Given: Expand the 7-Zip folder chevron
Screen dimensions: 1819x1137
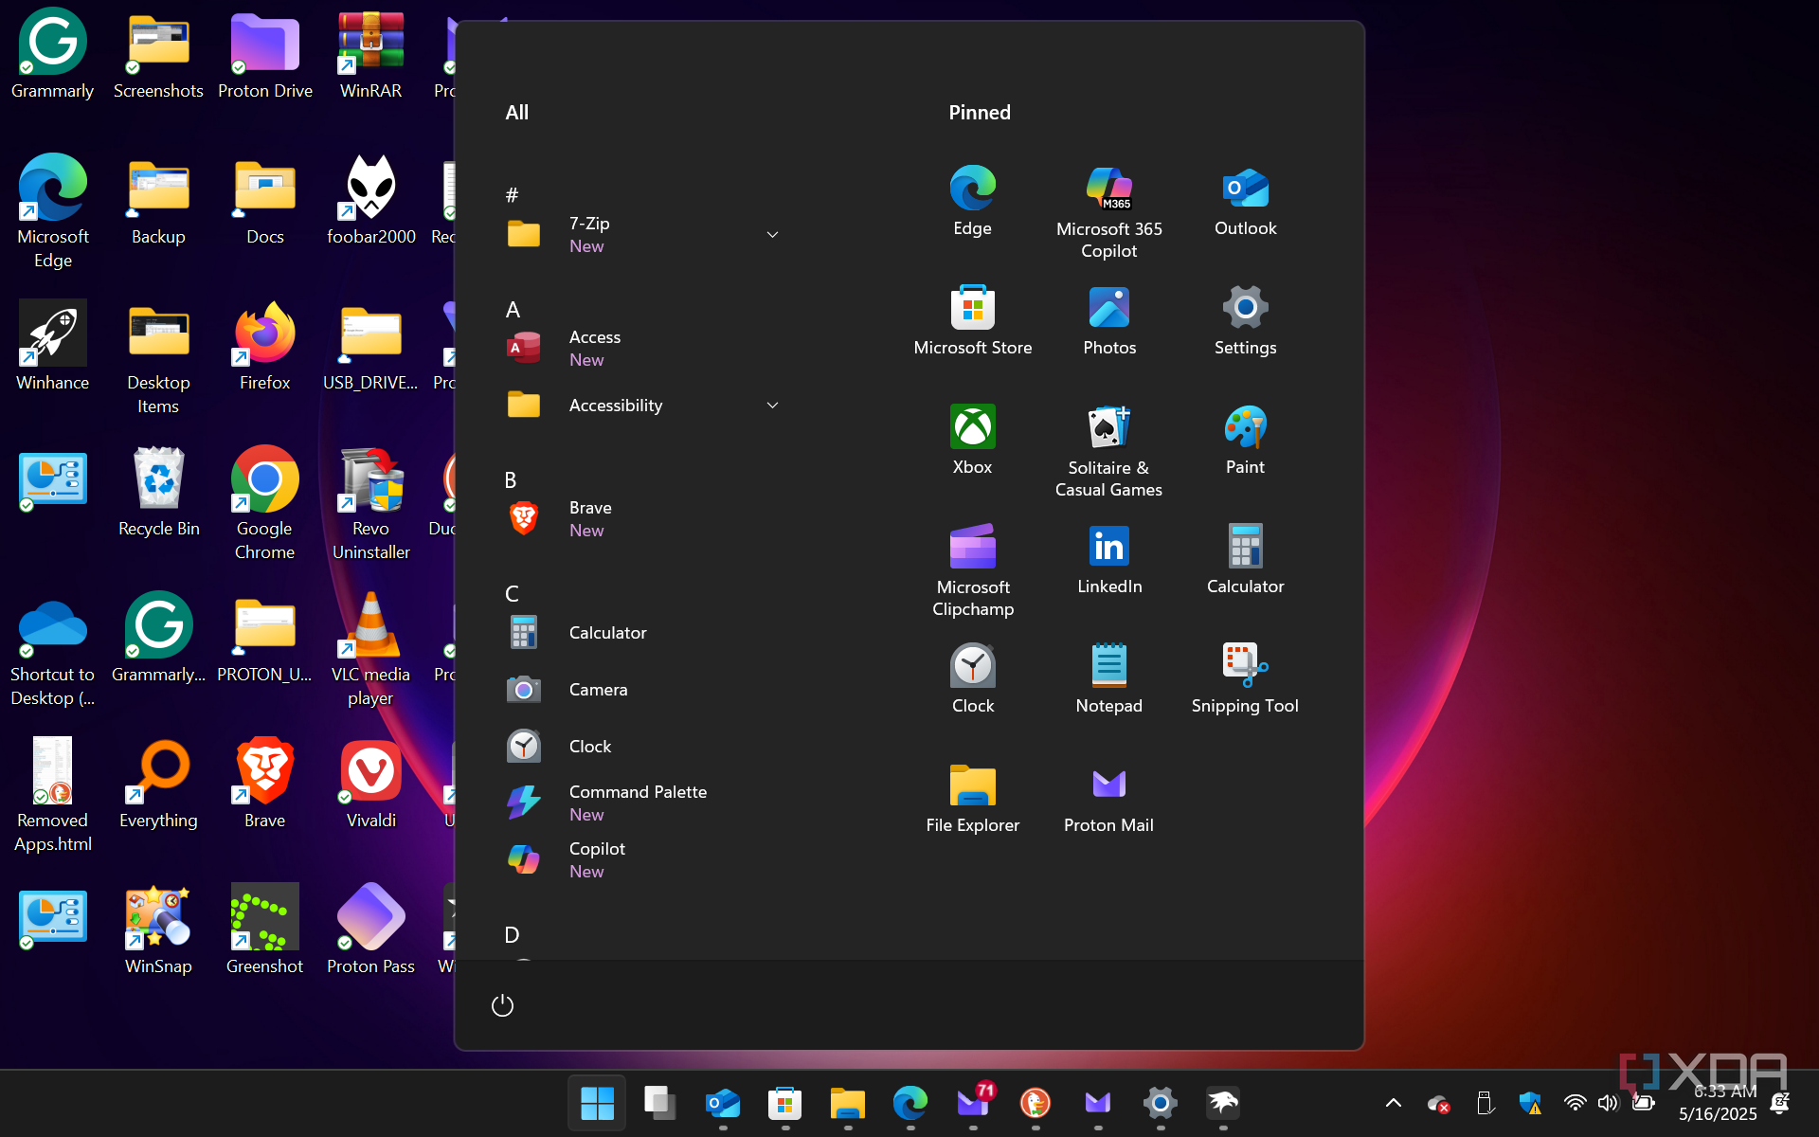Looking at the screenshot, I should [x=772, y=234].
